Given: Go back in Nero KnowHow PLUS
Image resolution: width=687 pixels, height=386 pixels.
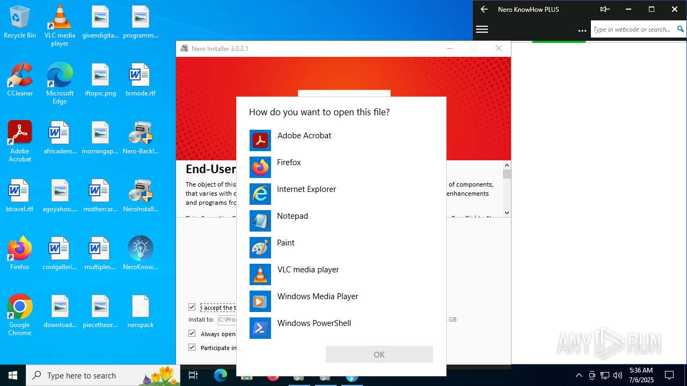Looking at the screenshot, I should click(x=484, y=9).
